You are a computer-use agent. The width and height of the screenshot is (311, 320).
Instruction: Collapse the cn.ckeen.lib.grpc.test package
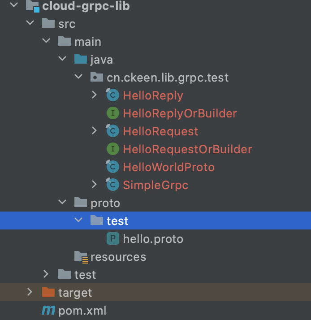(x=78, y=77)
